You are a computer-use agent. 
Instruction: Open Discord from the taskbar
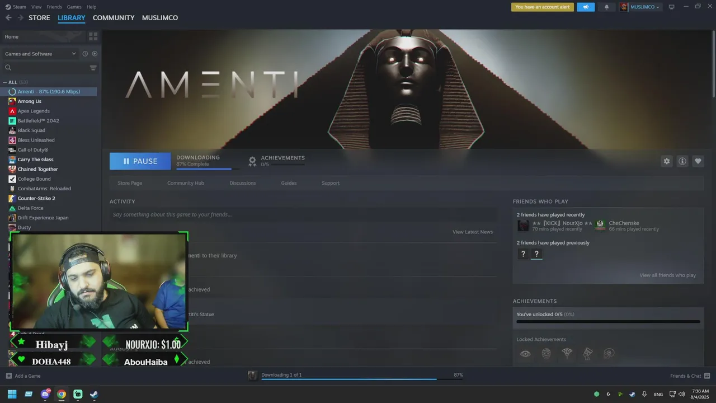45,394
